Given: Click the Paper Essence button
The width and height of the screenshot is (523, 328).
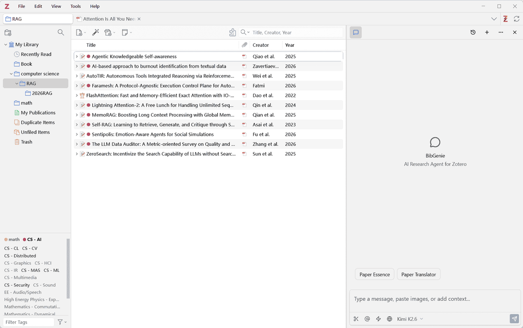Looking at the screenshot, I should pyautogui.click(x=375, y=274).
